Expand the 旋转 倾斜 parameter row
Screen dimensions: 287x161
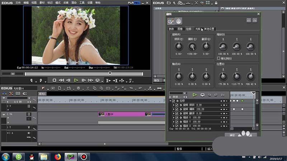[173, 105]
